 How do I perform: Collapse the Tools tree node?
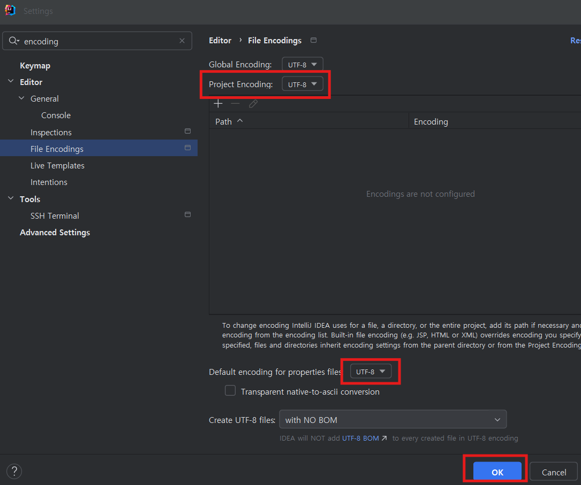click(x=11, y=198)
